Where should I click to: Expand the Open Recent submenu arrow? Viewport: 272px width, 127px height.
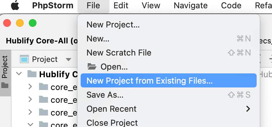(x=248, y=109)
